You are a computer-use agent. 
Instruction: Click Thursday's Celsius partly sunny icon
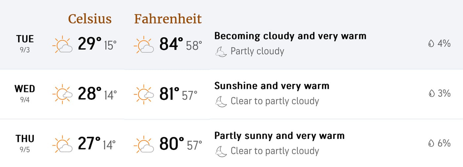coord(63,145)
